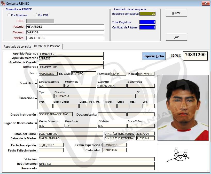The height and width of the screenshot is (174, 211).
Task: Click the Consulta RENIEC title bar icon
Action: pyautogui.click(x=3, y=3)
